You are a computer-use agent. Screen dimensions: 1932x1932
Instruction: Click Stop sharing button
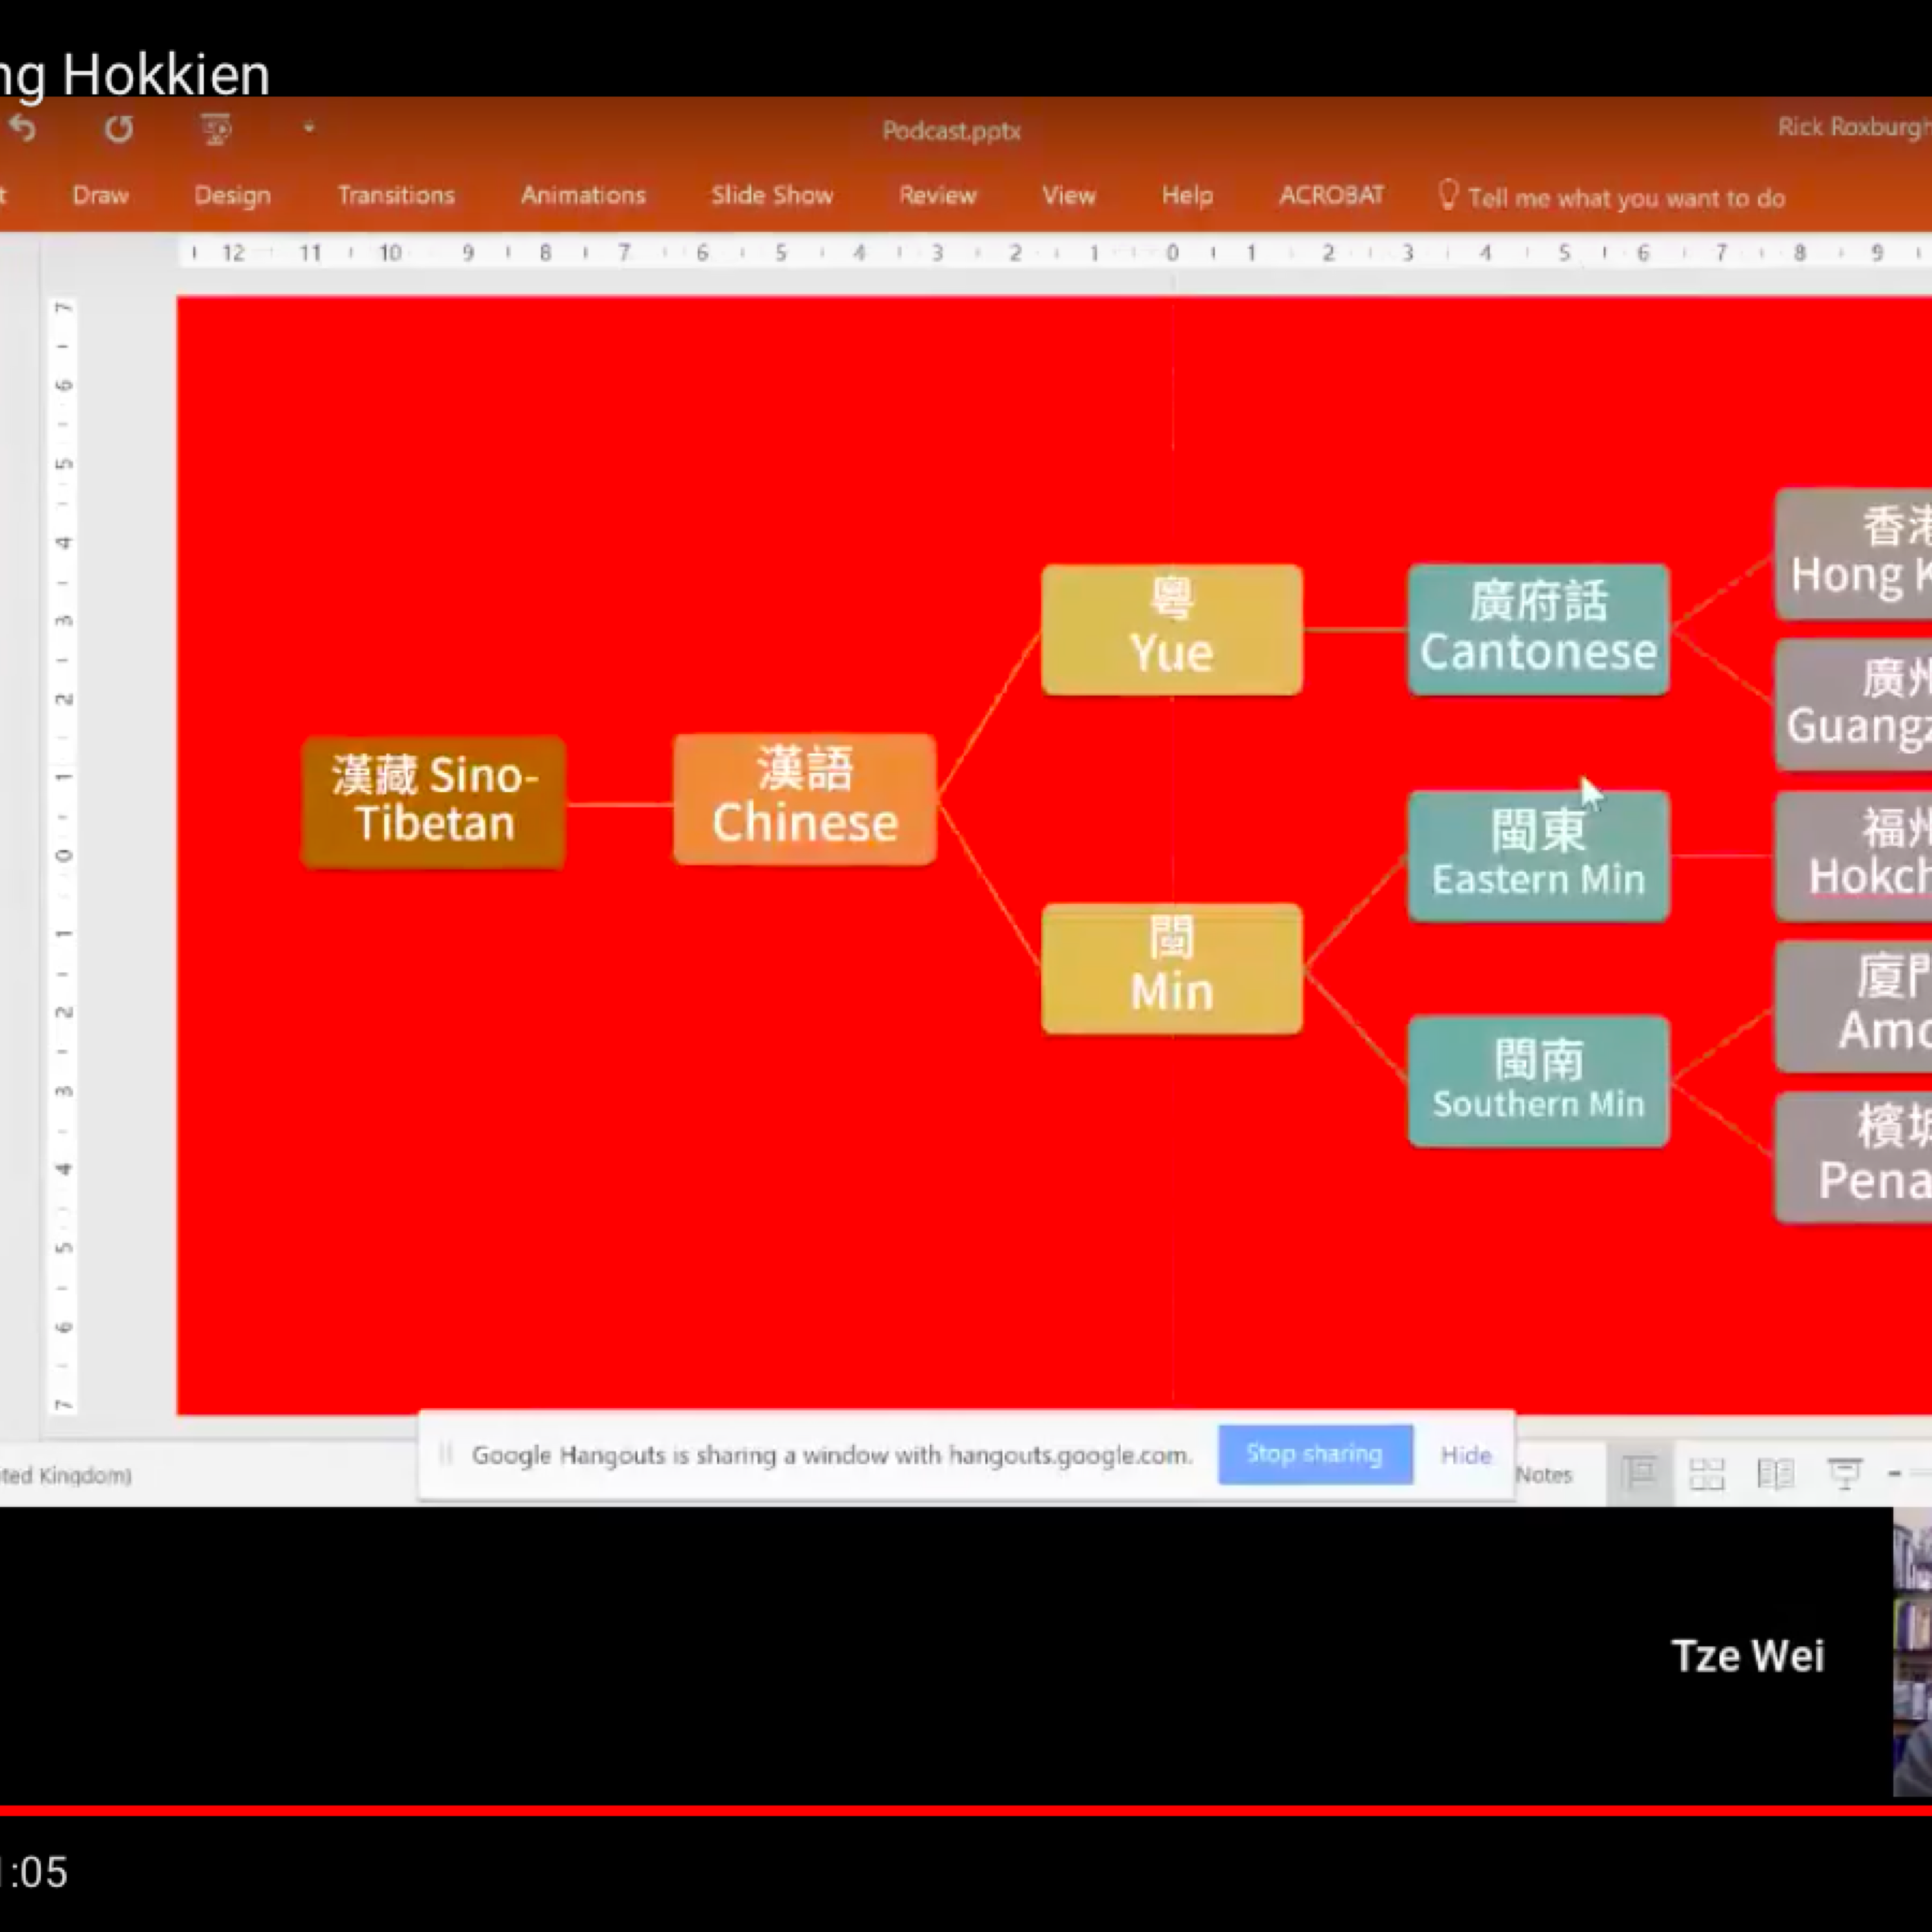(1314, 1454)
